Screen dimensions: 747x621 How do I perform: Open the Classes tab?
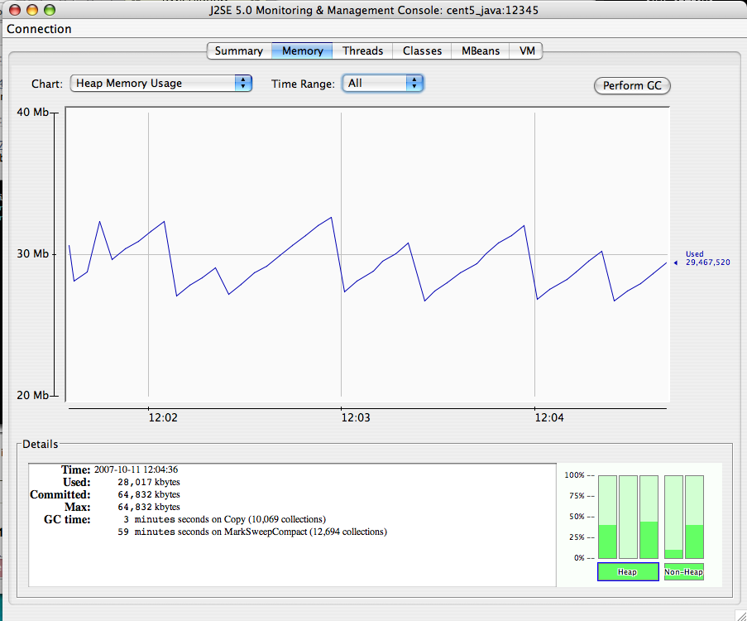(x=422, y=51)
